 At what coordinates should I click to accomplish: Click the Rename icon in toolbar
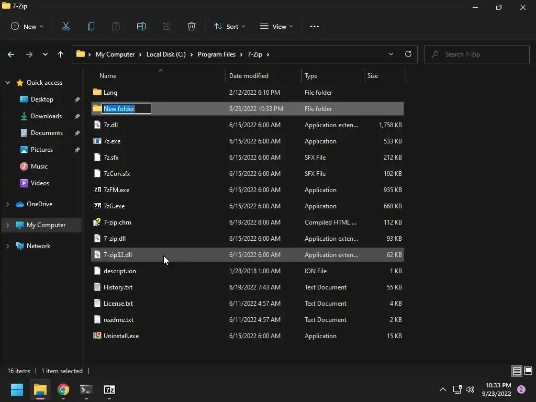pos(141,26)
